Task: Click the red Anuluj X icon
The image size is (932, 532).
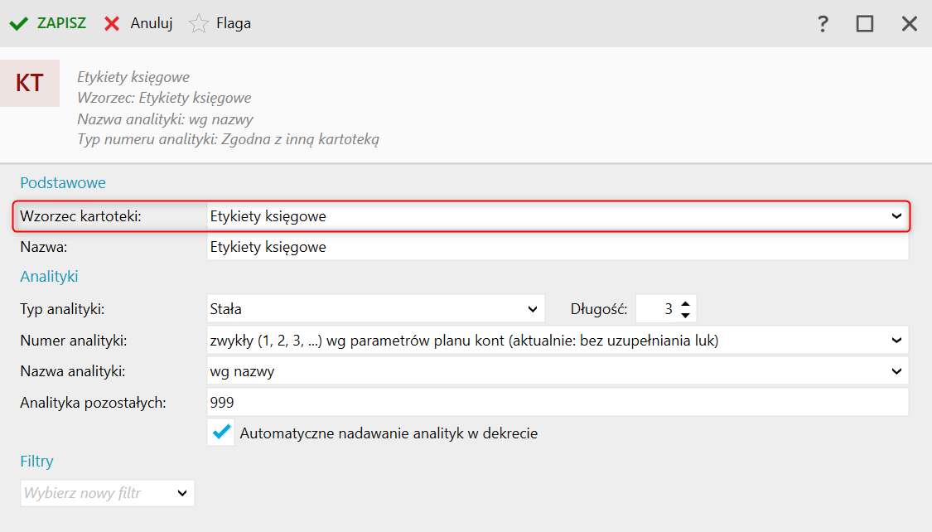Action: 112,24
